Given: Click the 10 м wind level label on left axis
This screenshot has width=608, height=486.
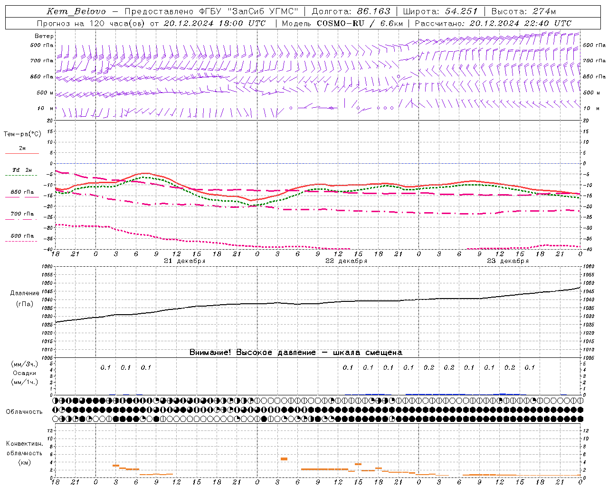Looking at the screenshot, I should point(45,108).
